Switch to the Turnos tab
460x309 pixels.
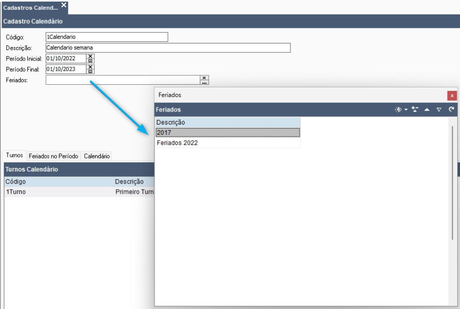[x=14, y=156]
